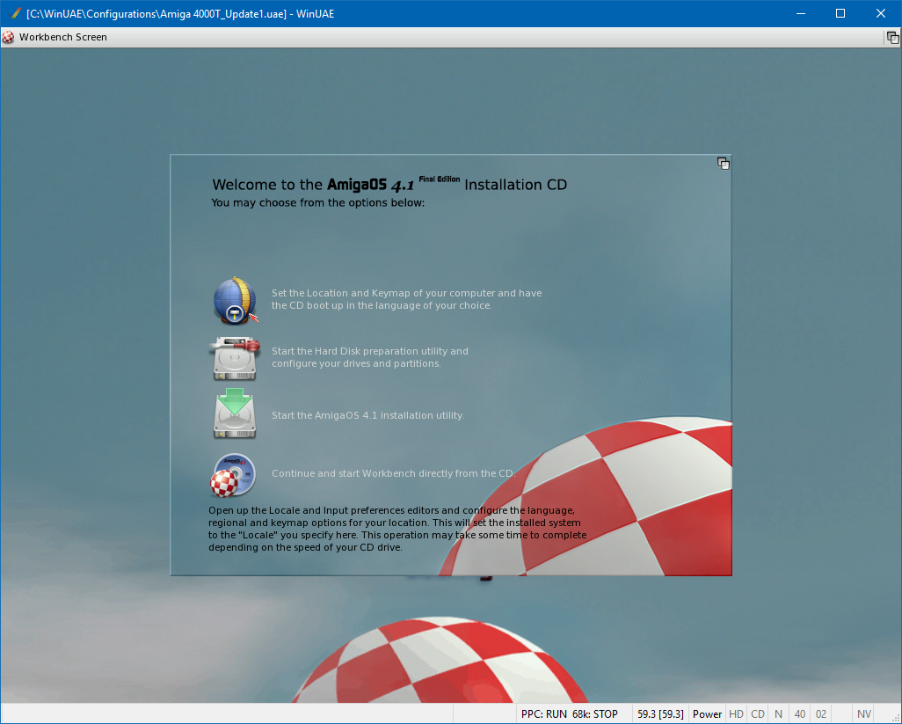Screen dimensions: 902x724
Task: Select 'Start the Hard Disk preparation utility' text
Action: (x=369, y=357)
